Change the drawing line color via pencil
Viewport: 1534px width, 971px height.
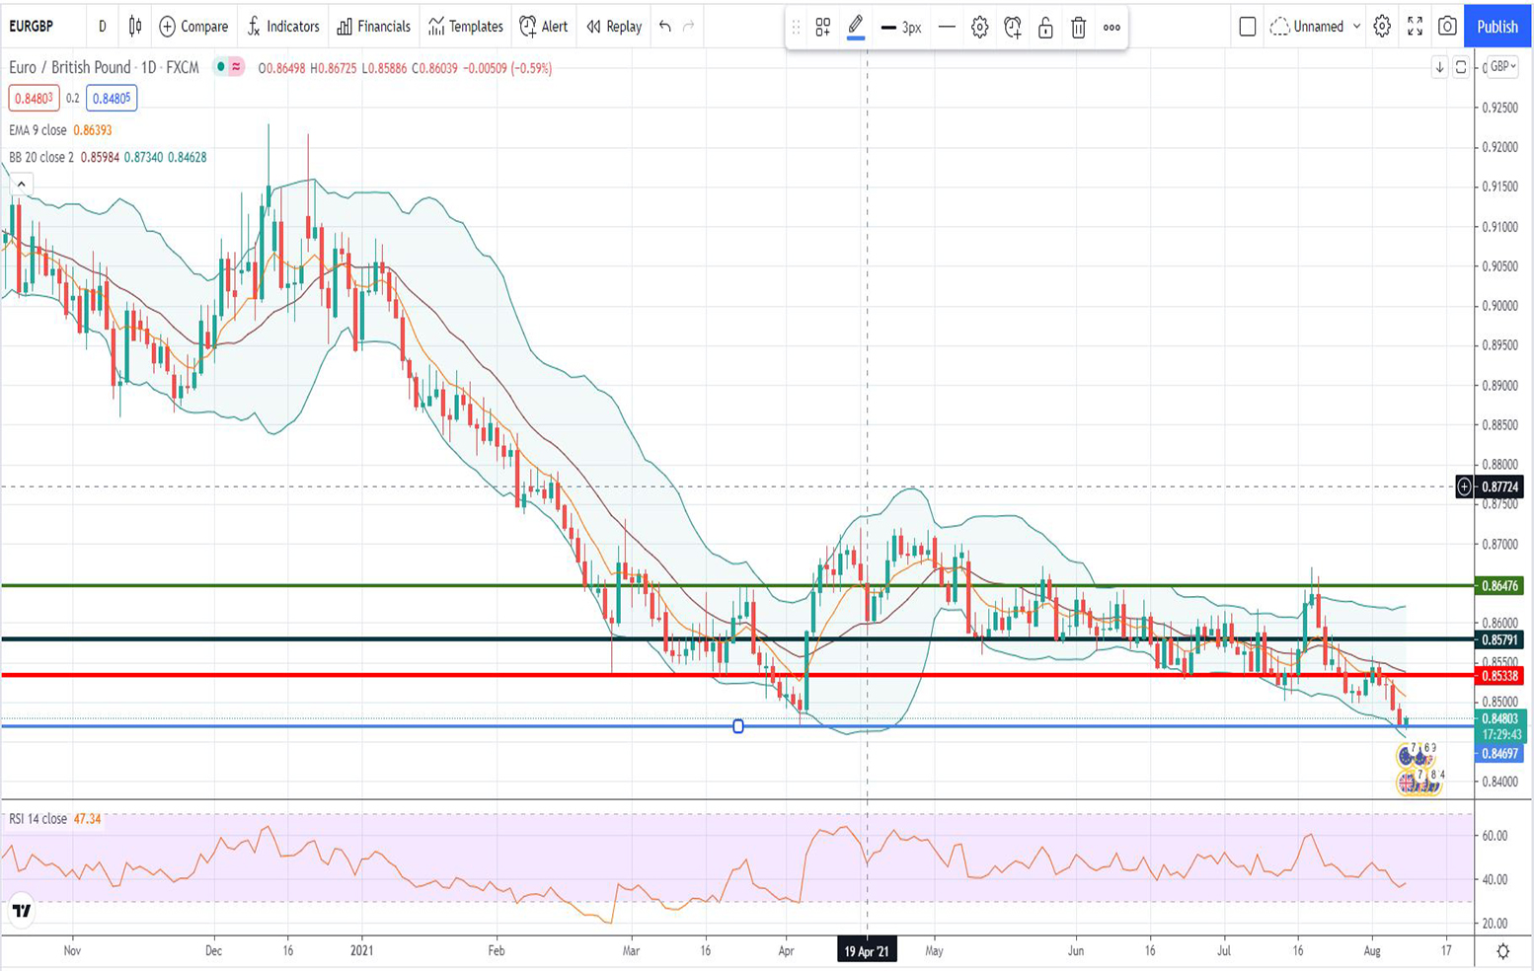tap(856, 27)
